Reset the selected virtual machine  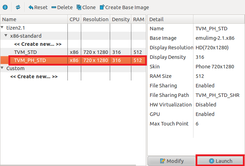[38, 7]
